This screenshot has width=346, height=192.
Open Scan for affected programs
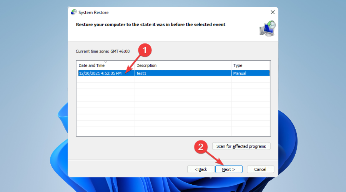[x=241, y=146]
